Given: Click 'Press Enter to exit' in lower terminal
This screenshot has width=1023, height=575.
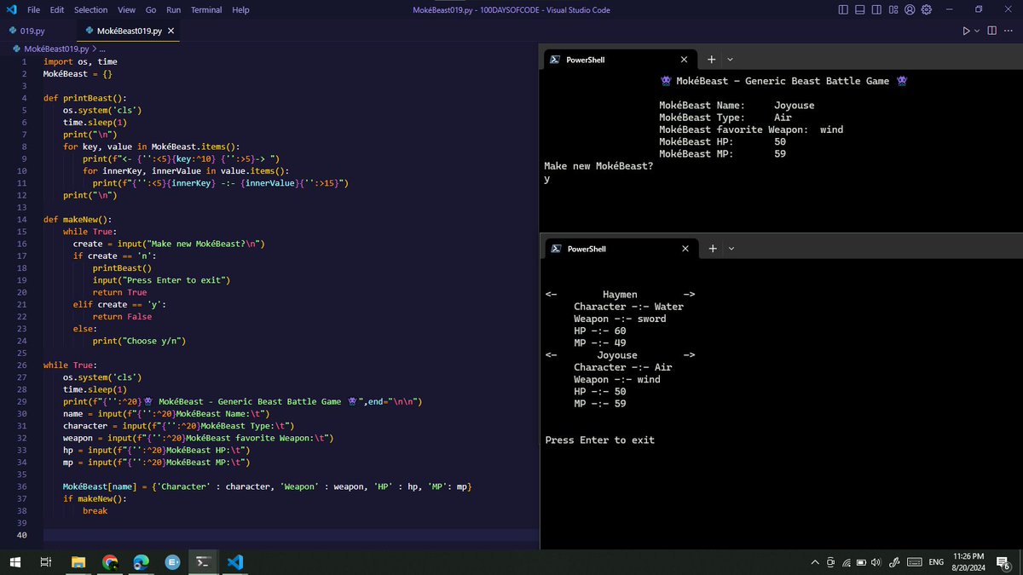Looking at the screenshot, I should click(x=600, y=440).
